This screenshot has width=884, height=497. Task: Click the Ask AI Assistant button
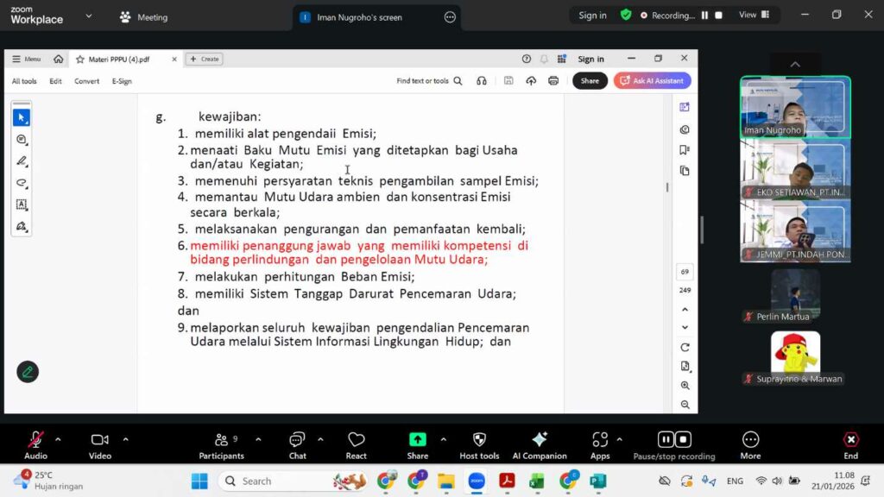652,80
